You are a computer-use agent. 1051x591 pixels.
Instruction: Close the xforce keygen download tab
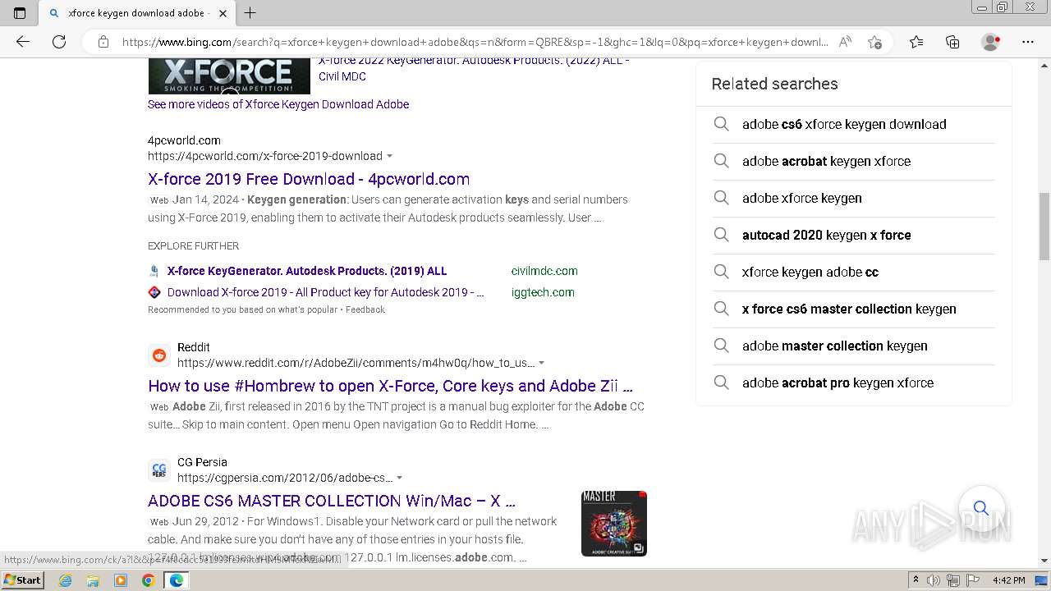223,13
